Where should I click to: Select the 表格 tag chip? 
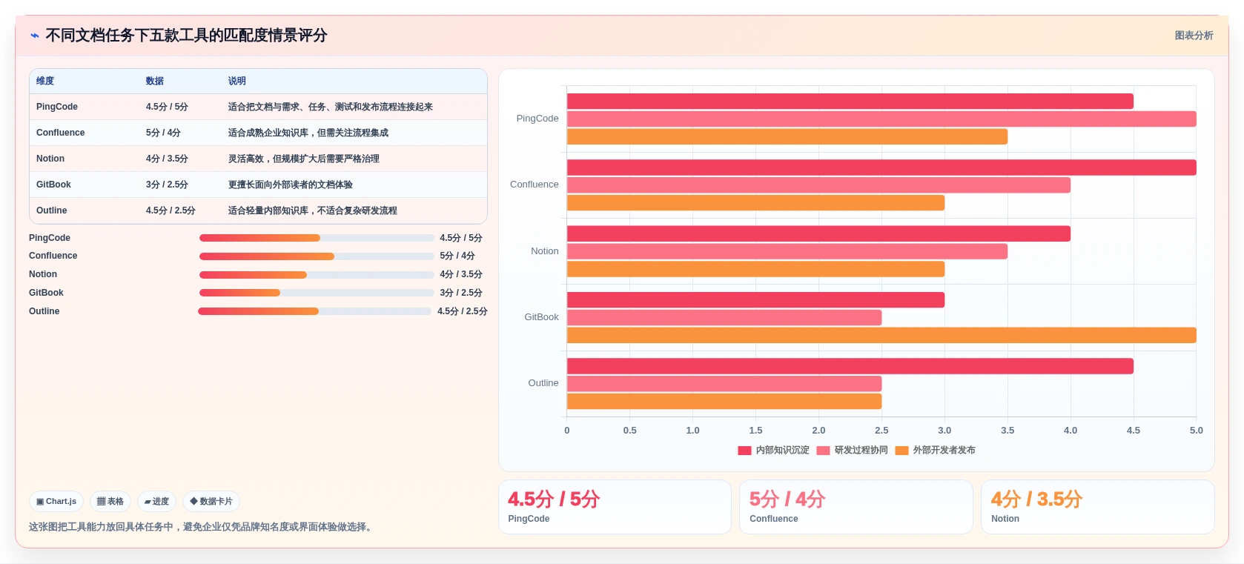pyautogui.click(x=110, y=502)
